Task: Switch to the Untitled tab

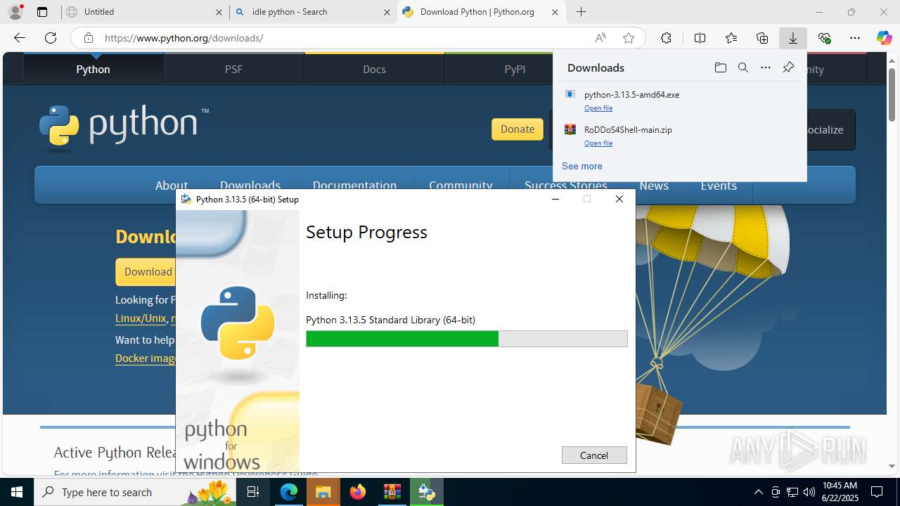Action: (x=144, y=12)
